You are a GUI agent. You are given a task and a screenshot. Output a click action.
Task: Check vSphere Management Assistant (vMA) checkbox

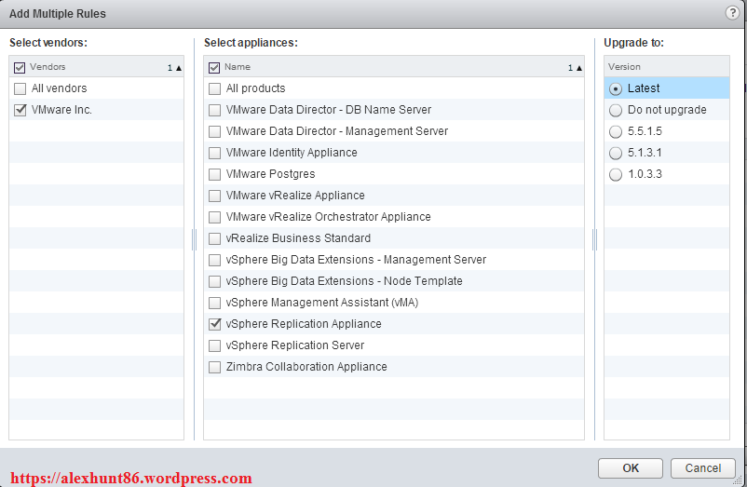[215, 303]
